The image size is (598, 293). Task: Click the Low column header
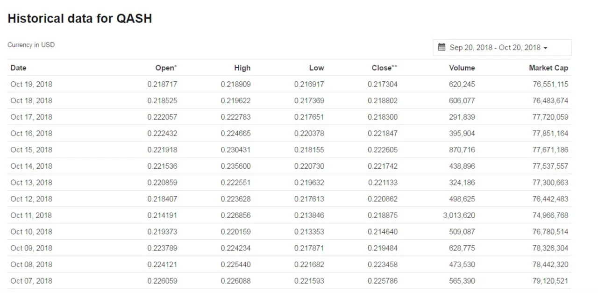[x=316, y=68]
